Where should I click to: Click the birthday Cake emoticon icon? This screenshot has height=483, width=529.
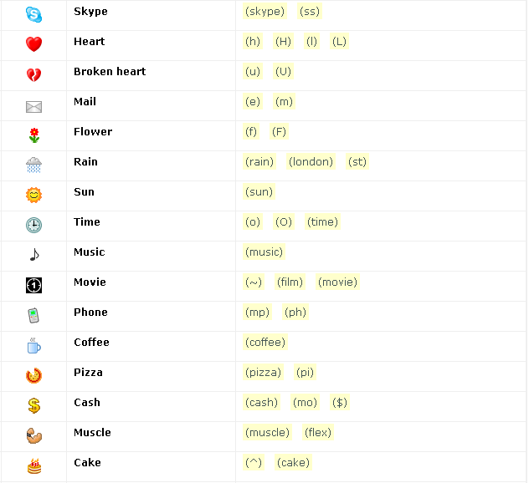click(33, 465)
